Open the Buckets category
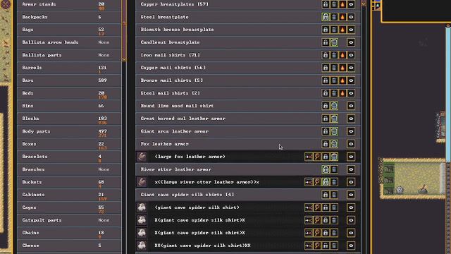The image size is (451, 254). [69, 182]
